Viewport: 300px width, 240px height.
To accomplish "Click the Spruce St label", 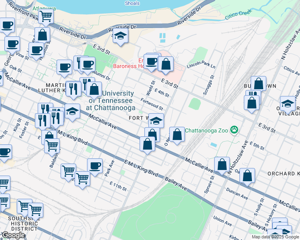I will point(209,184).
